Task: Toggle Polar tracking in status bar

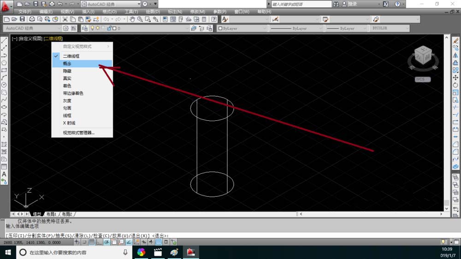Action: pyautogui.click(x=106, y=242)
